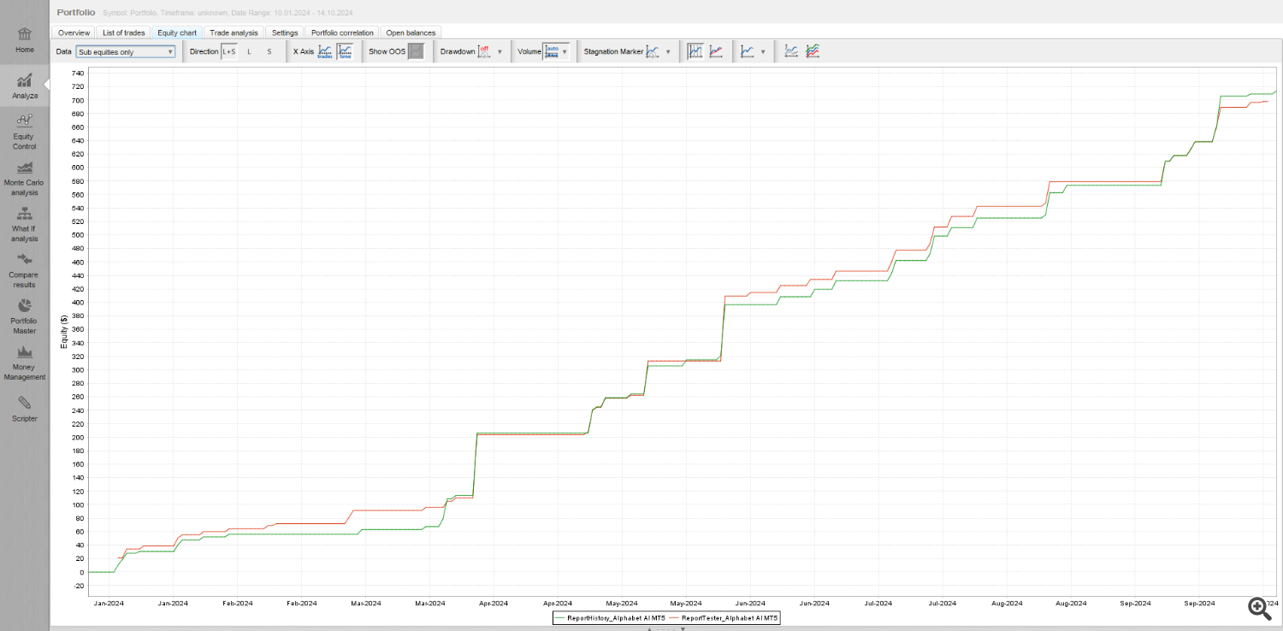Select L+S direction option
Viewport: 1283px width, 631px height.
pyautogui.click(x=228, y=51)
